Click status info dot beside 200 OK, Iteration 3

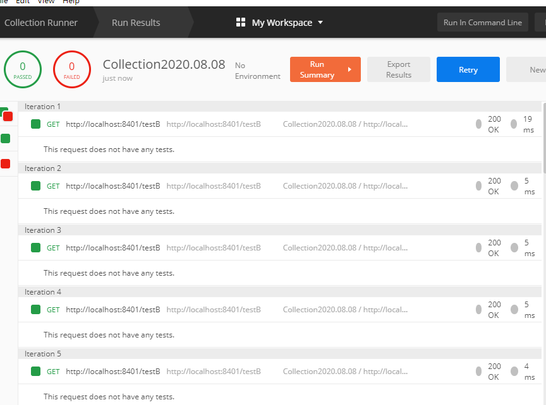point(479,248)
